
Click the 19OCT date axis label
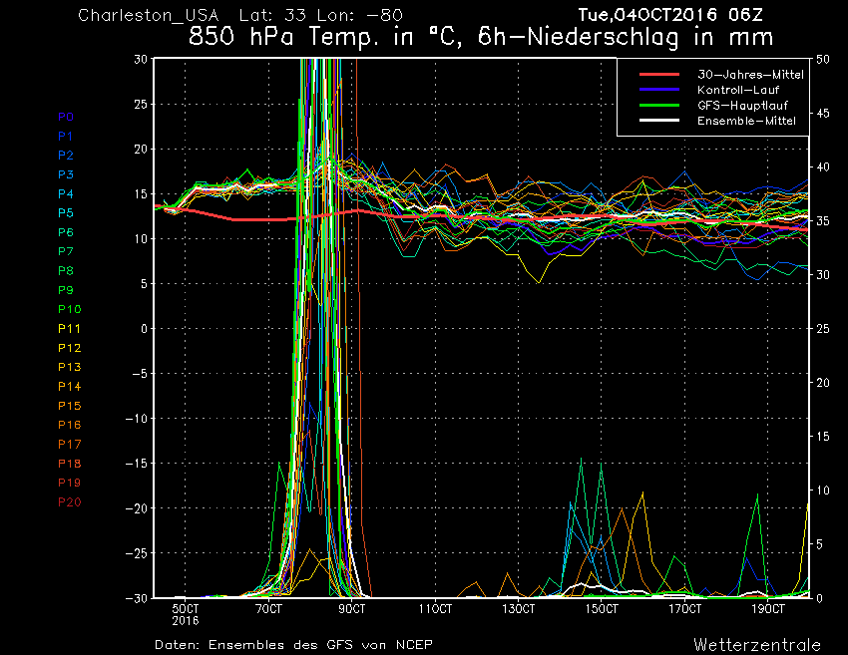pyautogui.click(x=768, y=609)
